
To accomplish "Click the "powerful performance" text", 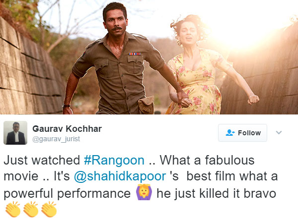I will (67, 194).
